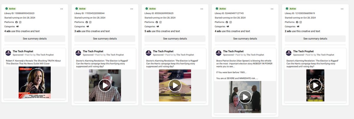Play the video in ad 1210303566859619
Image resolution: width=354 pixels, height=119 pixels.
[316, 85]
